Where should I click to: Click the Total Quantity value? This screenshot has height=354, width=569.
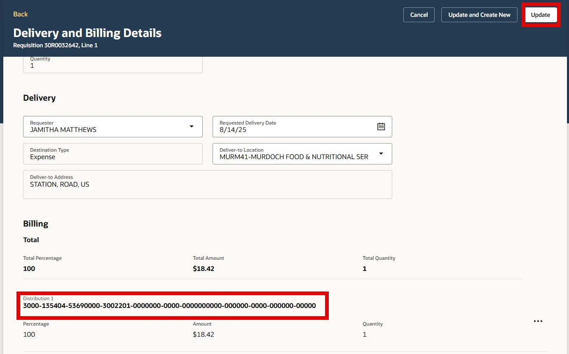point(365,269)
